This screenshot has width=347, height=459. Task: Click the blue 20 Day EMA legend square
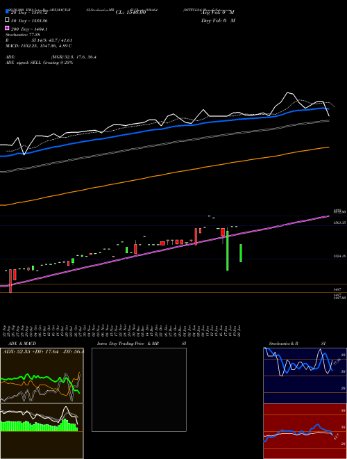(8, 11)
